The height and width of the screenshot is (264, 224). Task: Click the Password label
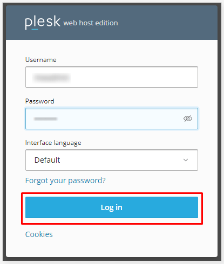pos(39,101)
